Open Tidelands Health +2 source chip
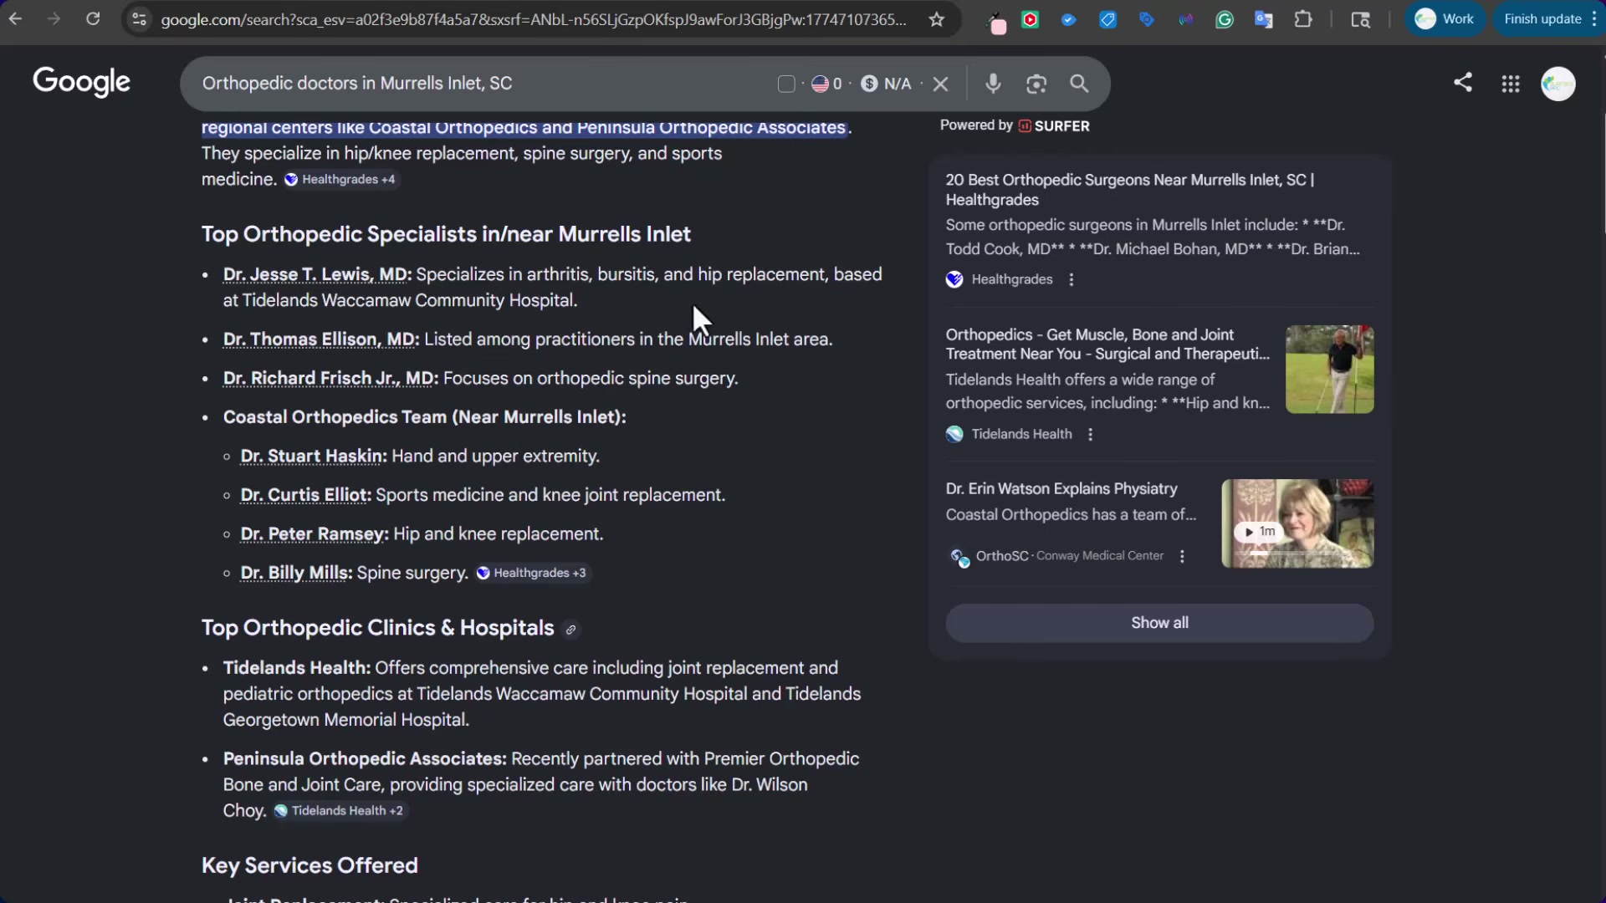The width and height of the screenshot is (1606, 903). click(340, 811)
